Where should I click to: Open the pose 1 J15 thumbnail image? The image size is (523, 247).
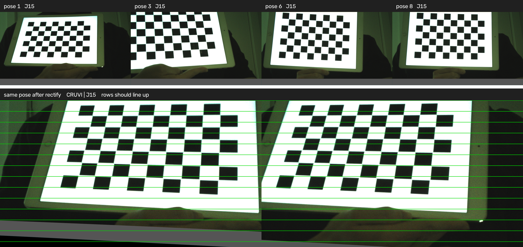tap(65, 48)
